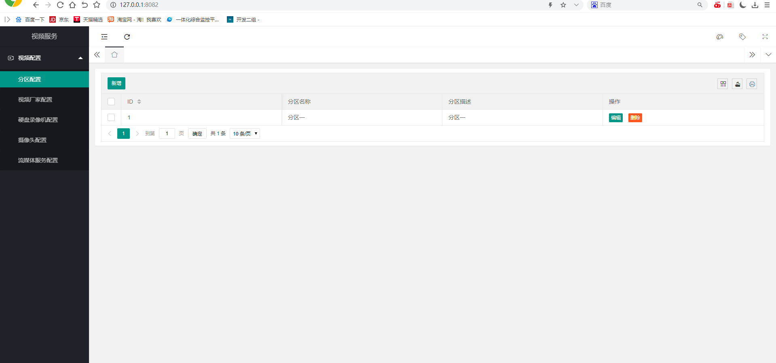Open the tag note icon
The width and height of the screenshot is (776, 363).
[x=742, y=37]
